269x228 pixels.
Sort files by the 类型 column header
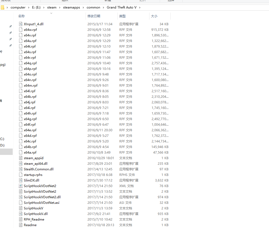122,16
